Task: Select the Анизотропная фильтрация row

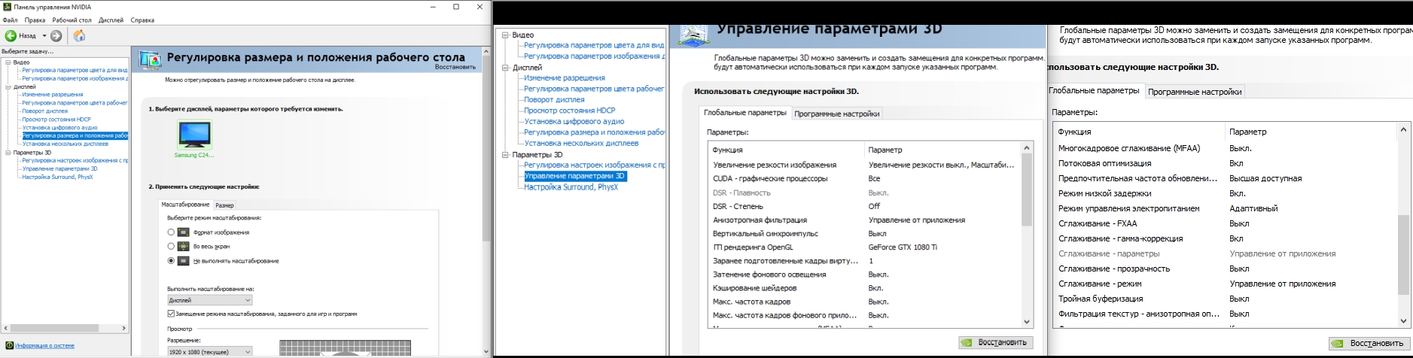Action: [864, 220]
